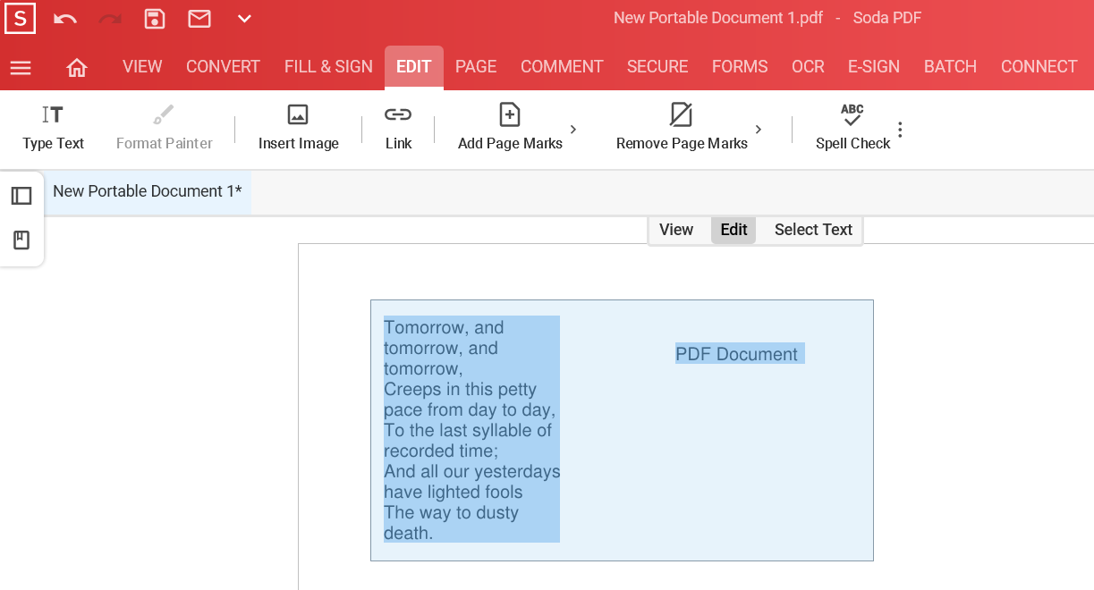
Task: Expand the Remove Page Marks arrow
Action: click(759, 130)
